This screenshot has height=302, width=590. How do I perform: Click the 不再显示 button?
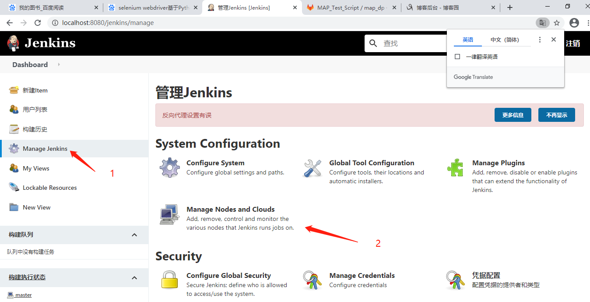click(x=557, y=115)
